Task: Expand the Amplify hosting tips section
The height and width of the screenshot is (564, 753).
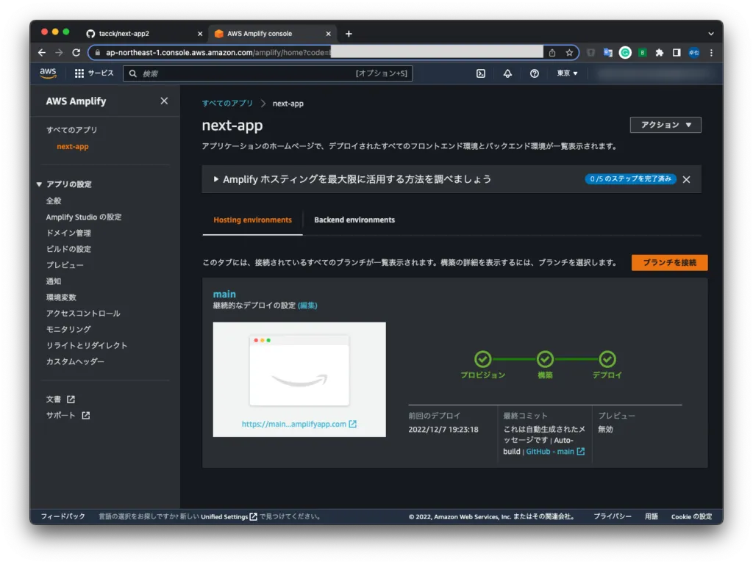Action: tap(216, 179)
